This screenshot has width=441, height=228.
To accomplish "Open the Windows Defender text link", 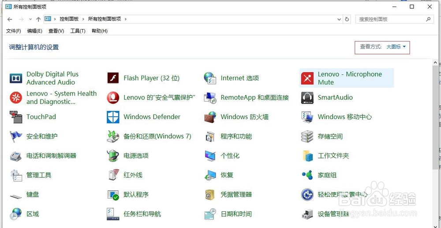I will tap(152, 117).
